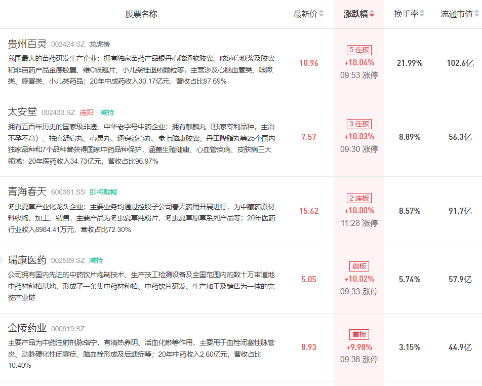Image resolution: width=482 pixels, height=386 pixels.
Task: Click the 首板 badge for 金陵药业
Action: point(359,334)
